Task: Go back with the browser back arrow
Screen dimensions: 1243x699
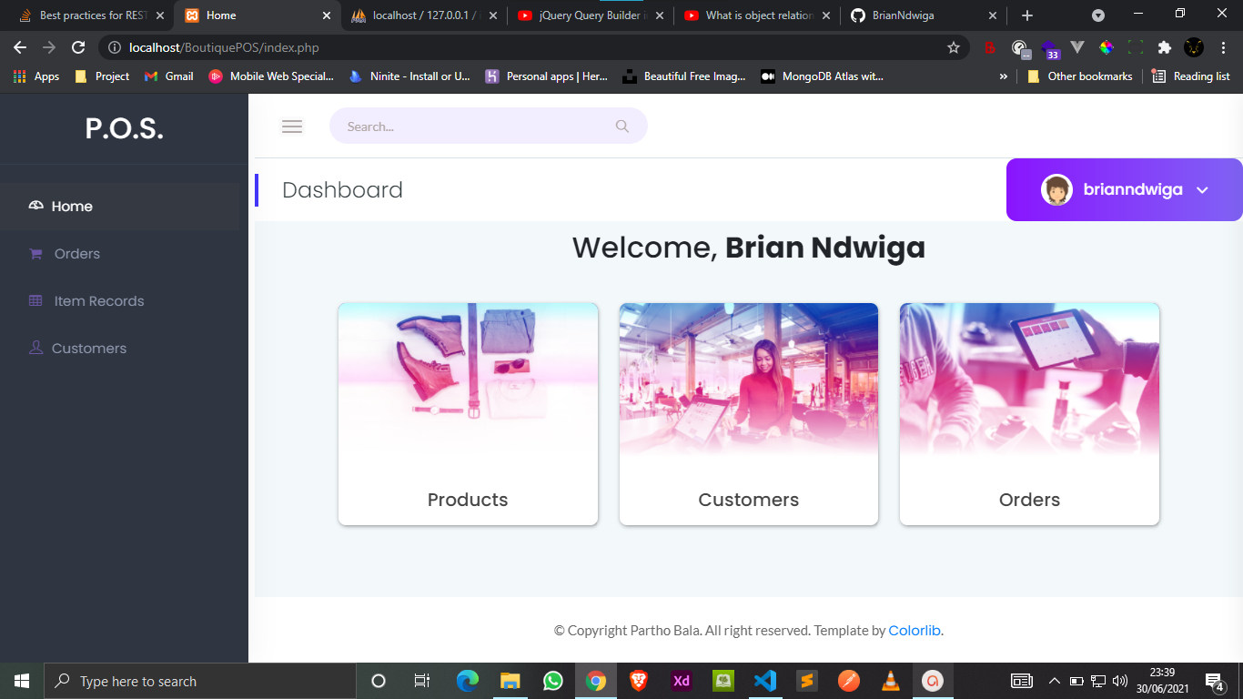Action: pos(20,47)
